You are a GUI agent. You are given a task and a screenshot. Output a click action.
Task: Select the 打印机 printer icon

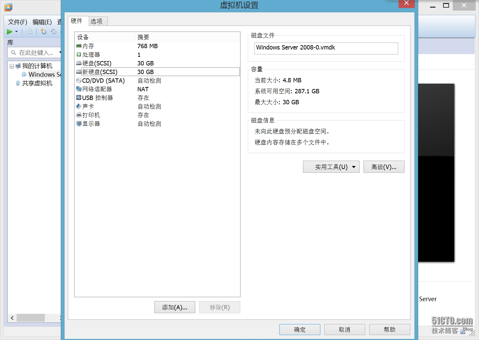(x=79, y=115)
